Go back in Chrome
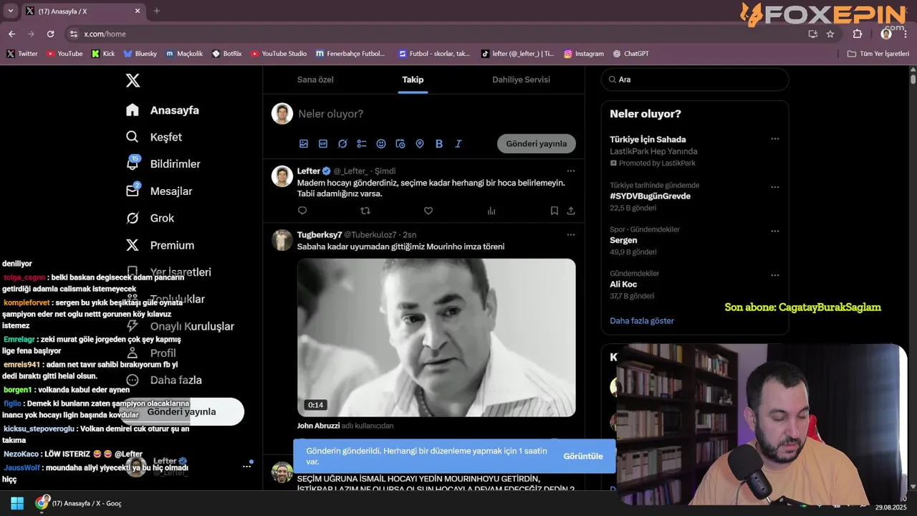Screen dimensions: 917x516 pyautogui.click(x=11, y=34)
